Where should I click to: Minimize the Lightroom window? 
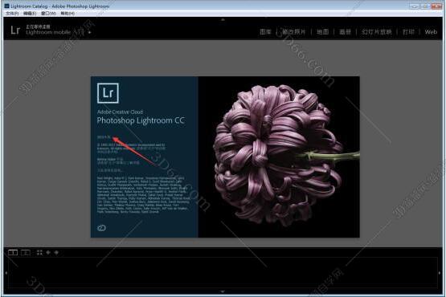(x=414, y=6)
